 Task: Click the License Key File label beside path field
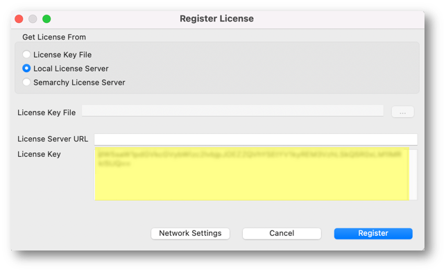tap(46, 112)
